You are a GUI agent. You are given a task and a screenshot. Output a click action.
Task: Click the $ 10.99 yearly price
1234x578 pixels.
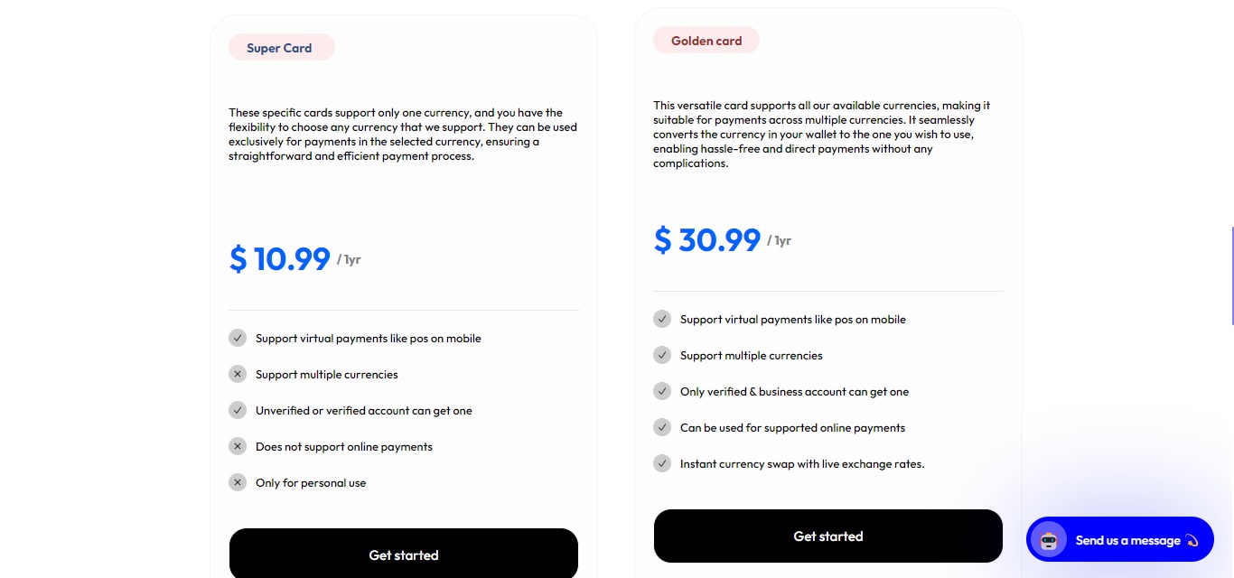[280, 259]
